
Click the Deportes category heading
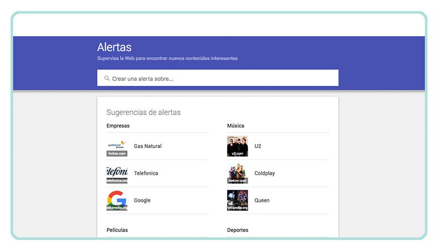click(x=238, y=230)
